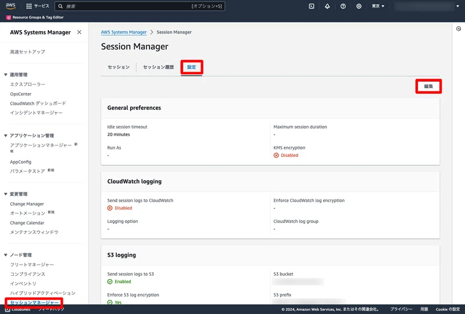Open 高速セットアップ in sidebar
This screenshot has width=465, height=314.
click(27, 52)
